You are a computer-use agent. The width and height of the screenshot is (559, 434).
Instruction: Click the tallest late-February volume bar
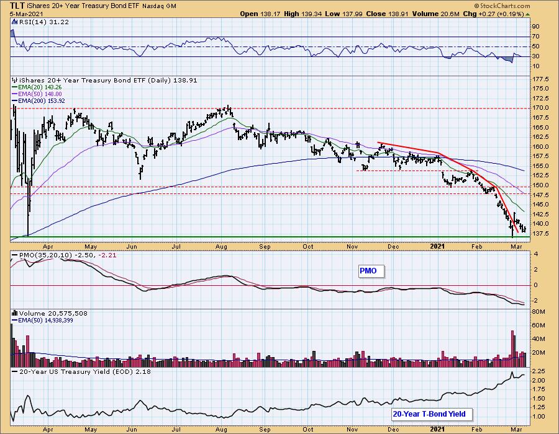click(512, 348)
